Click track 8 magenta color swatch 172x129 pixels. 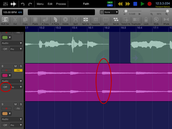click(5, 76)
